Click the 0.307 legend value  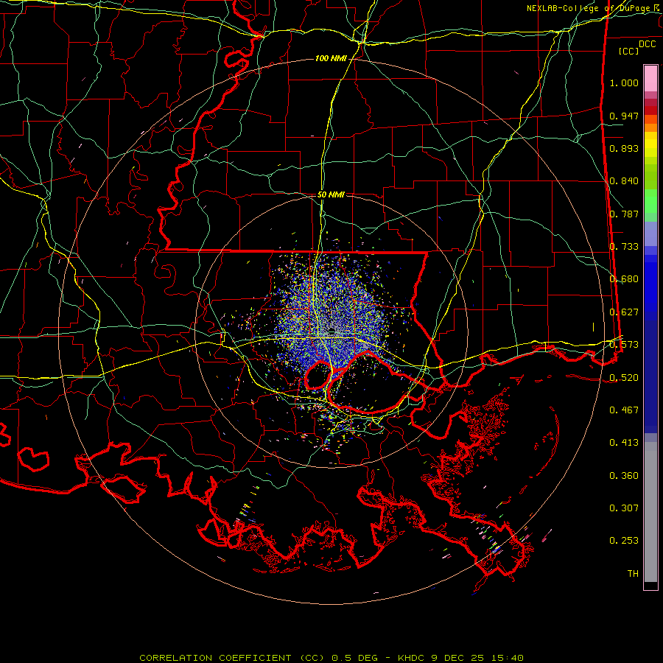[x=624, y=508]
